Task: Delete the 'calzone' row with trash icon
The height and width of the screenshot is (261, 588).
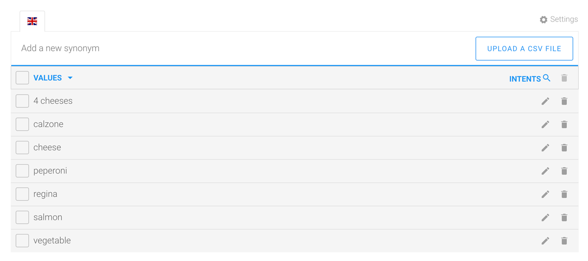Action: point(564,124)
